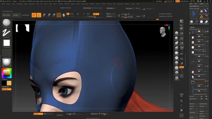Toggle the Mrgb channel button
212x119 pixels.
click(72, 14)
